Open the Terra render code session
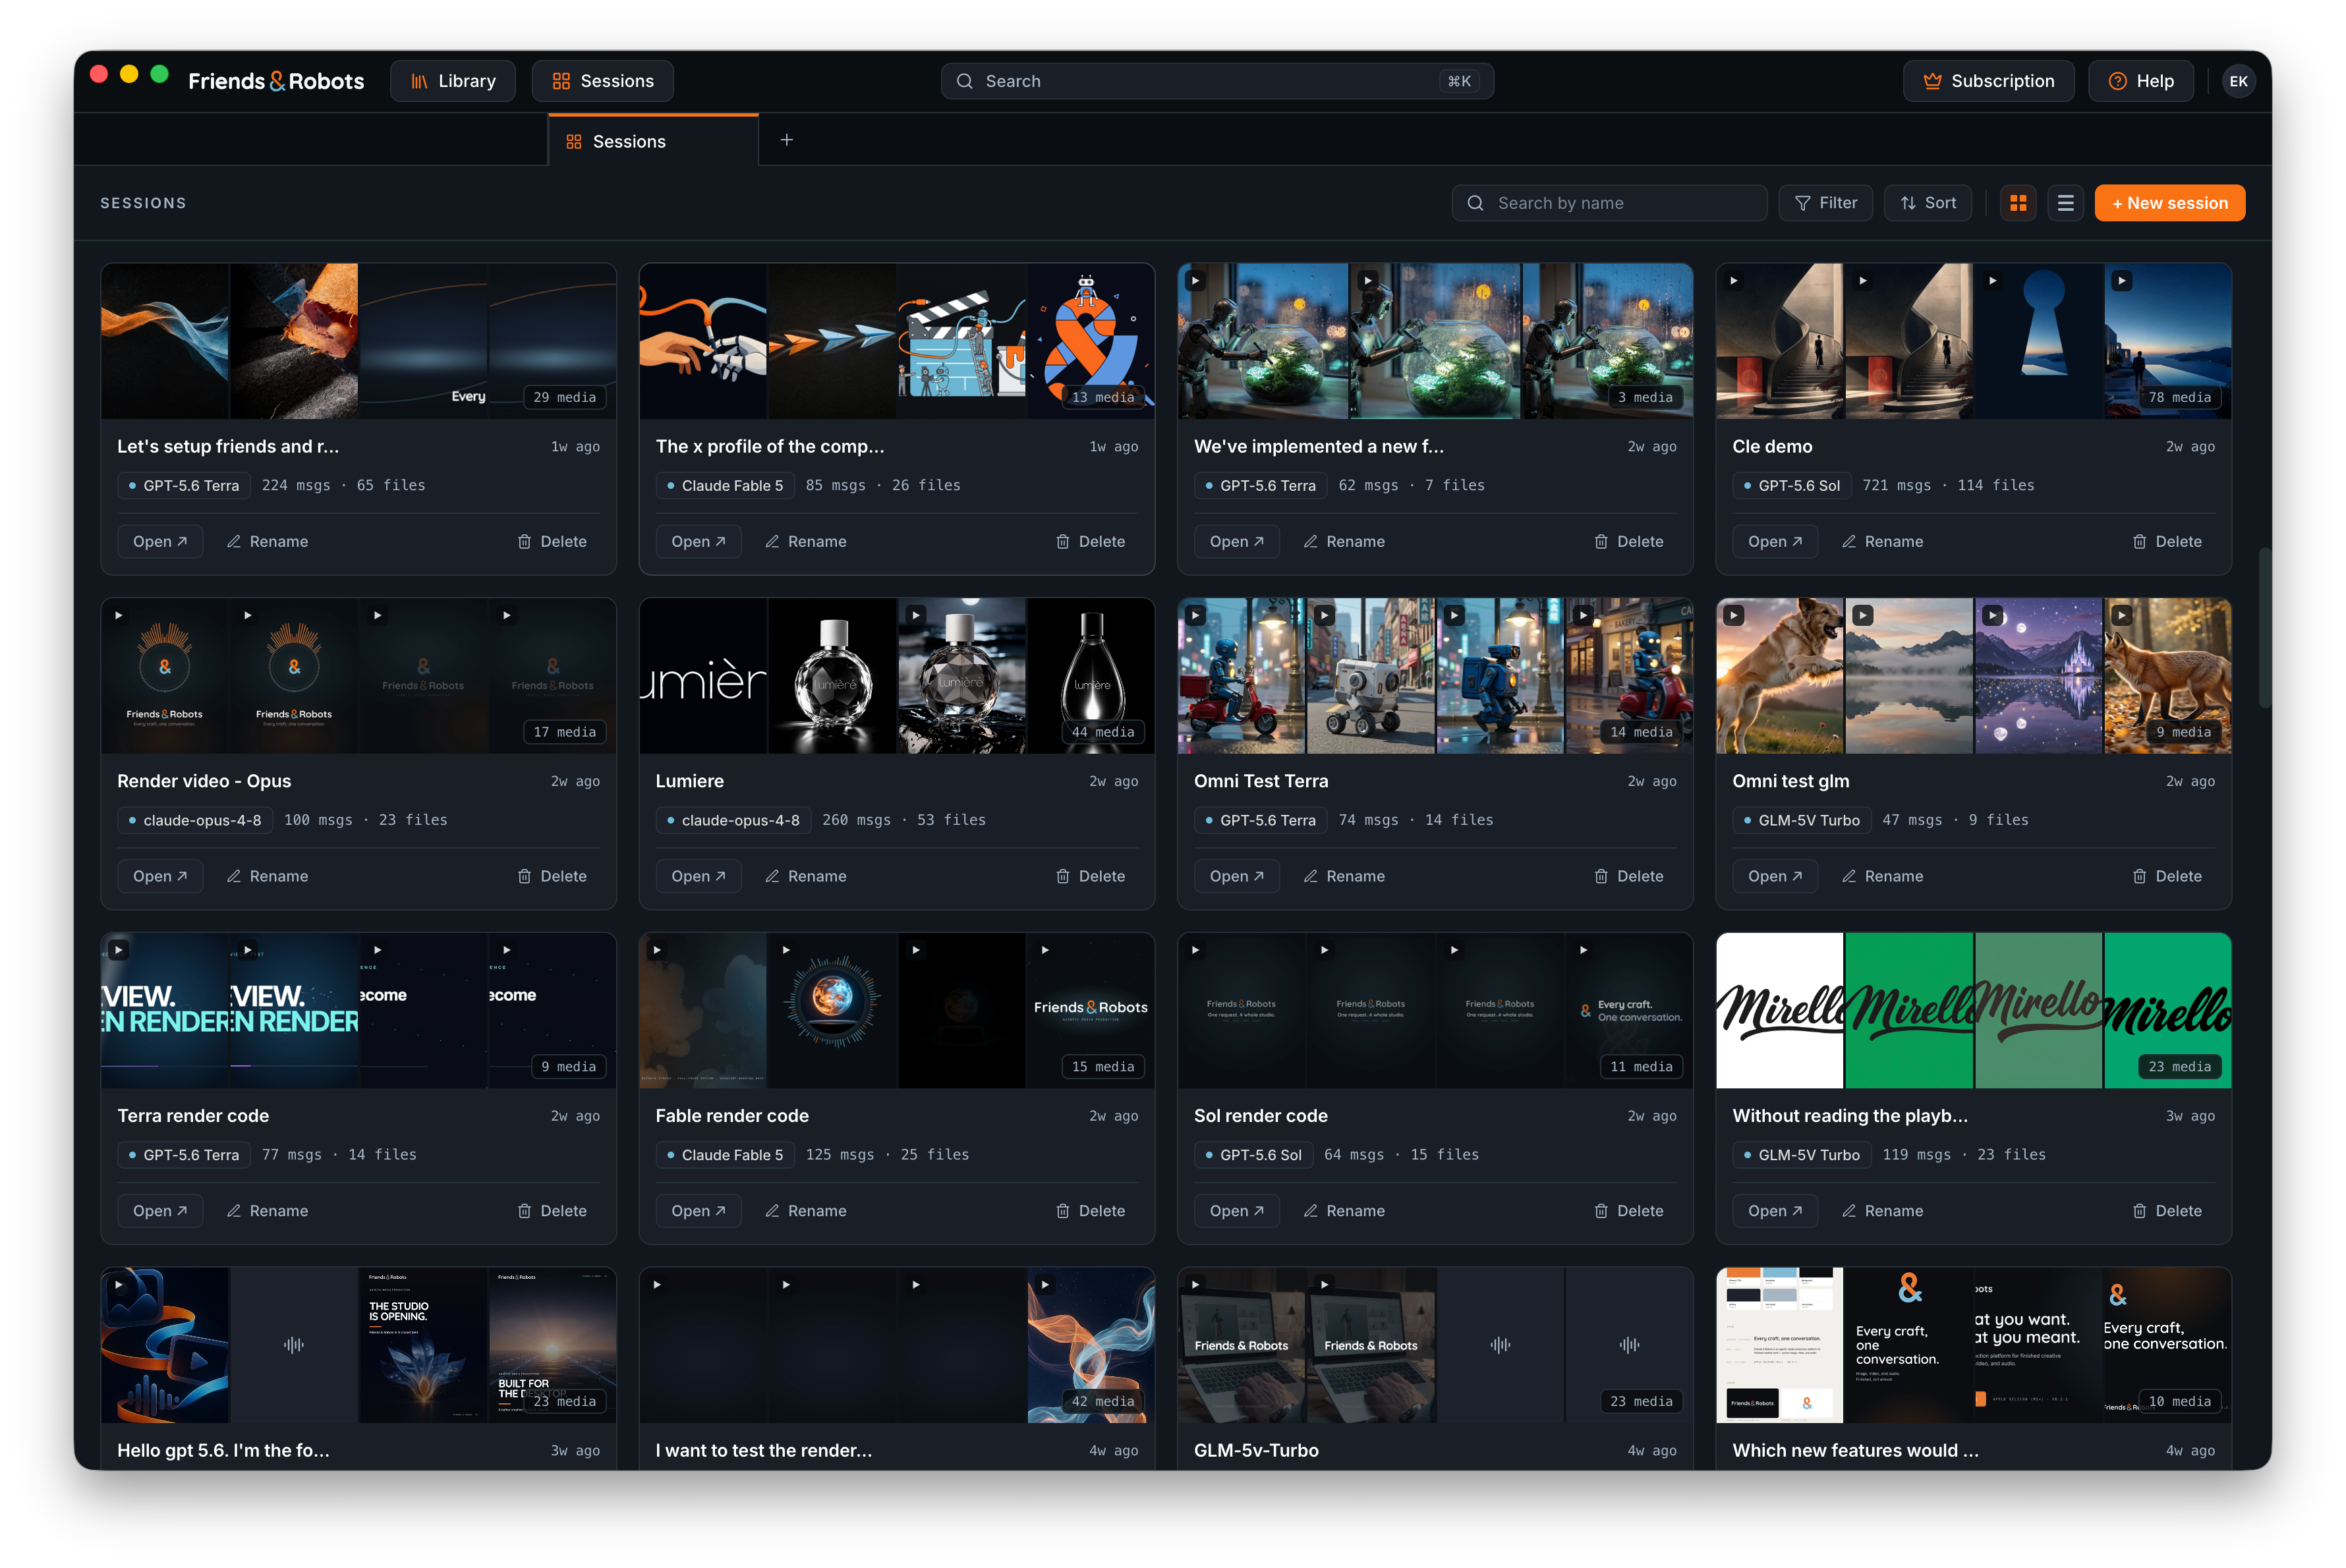Screen dimensions: 2346x1568 [160, 1211]
